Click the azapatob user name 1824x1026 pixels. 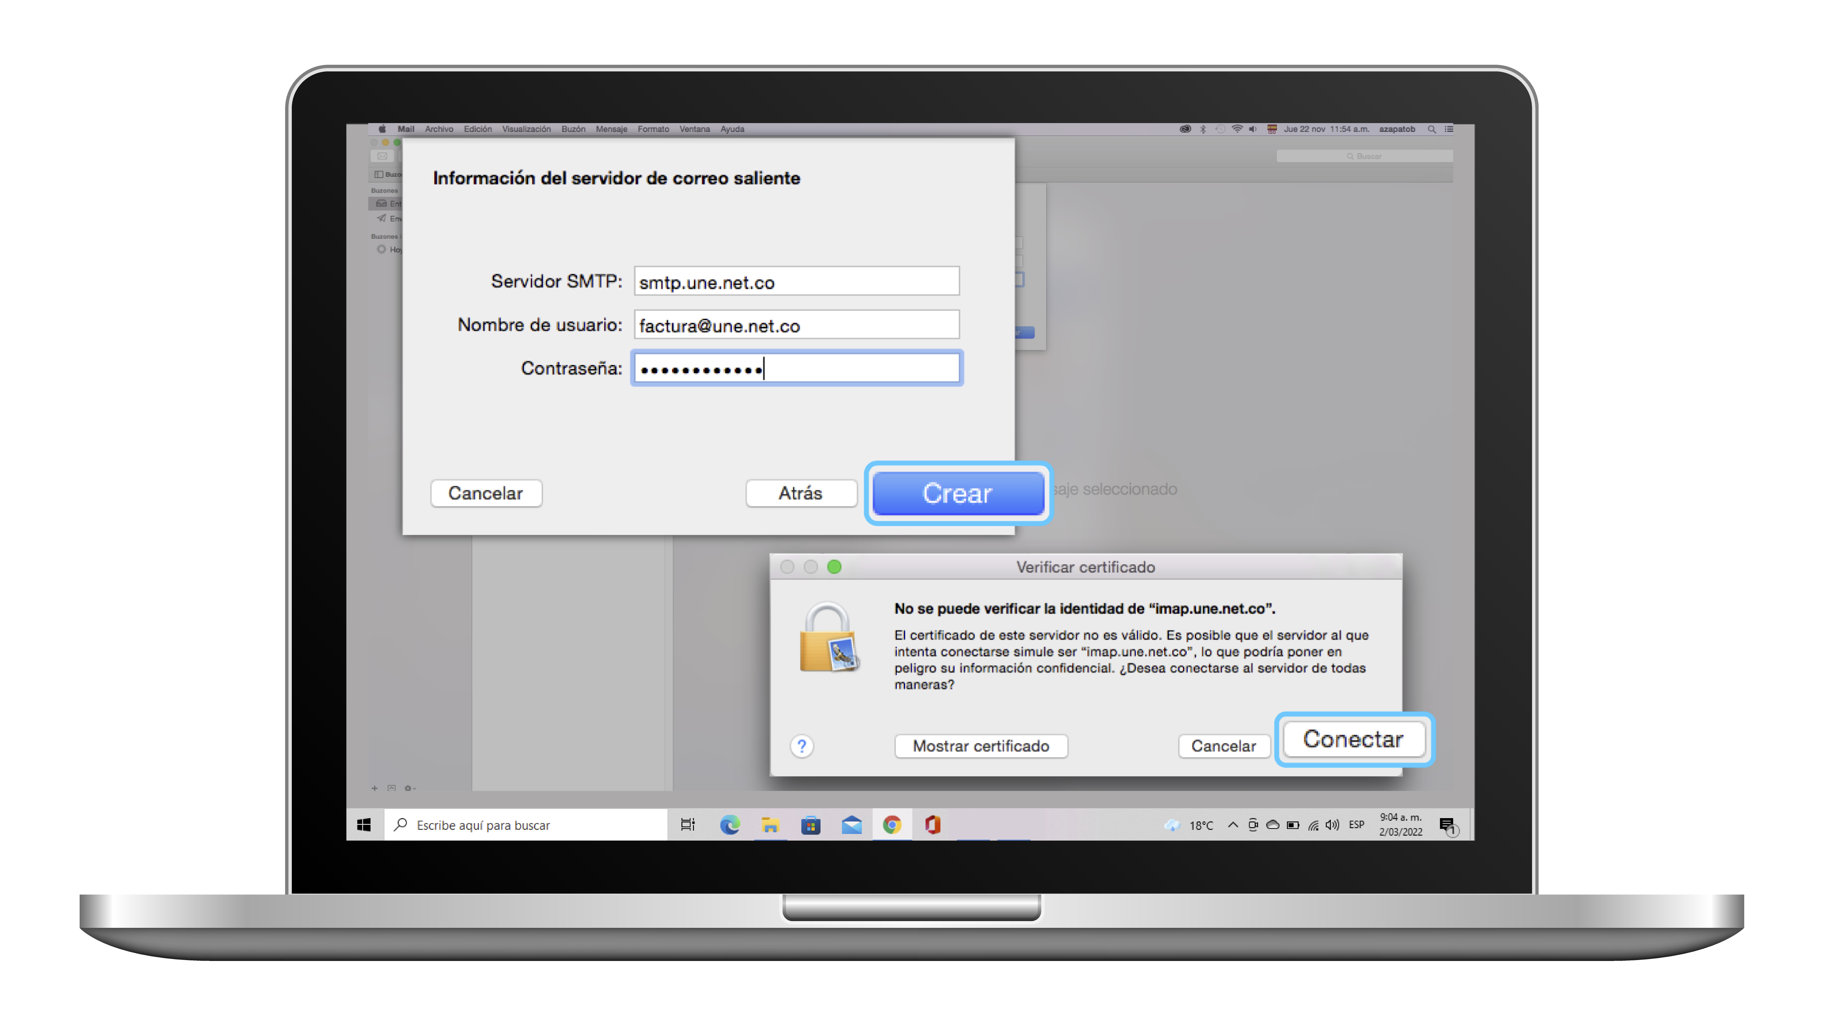pos(1397,129)
